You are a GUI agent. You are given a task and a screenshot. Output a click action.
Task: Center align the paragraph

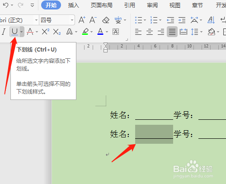pos(150,32)
